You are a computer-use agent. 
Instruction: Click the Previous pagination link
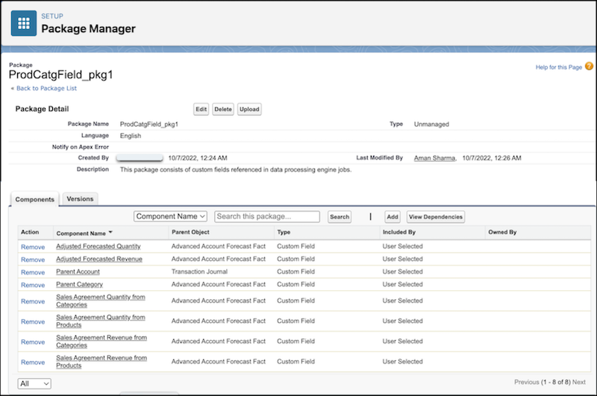(527, 382)
